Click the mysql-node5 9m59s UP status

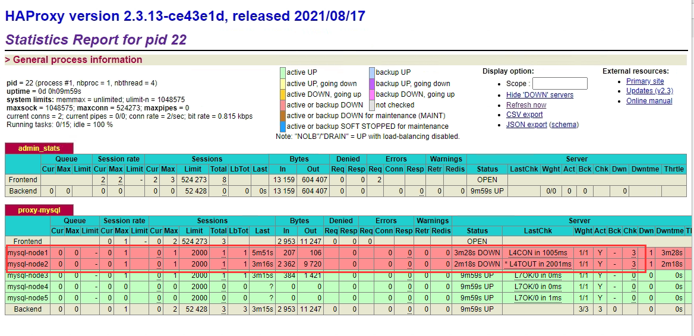477,297
